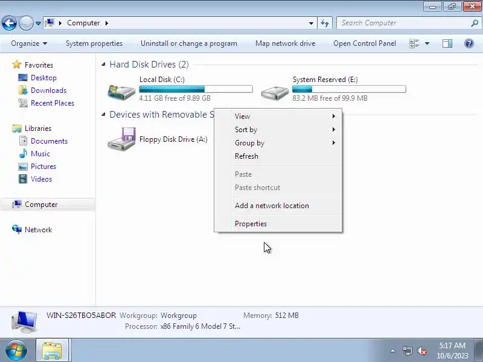Select Favorites in the navigation pane

pos(39,65)
